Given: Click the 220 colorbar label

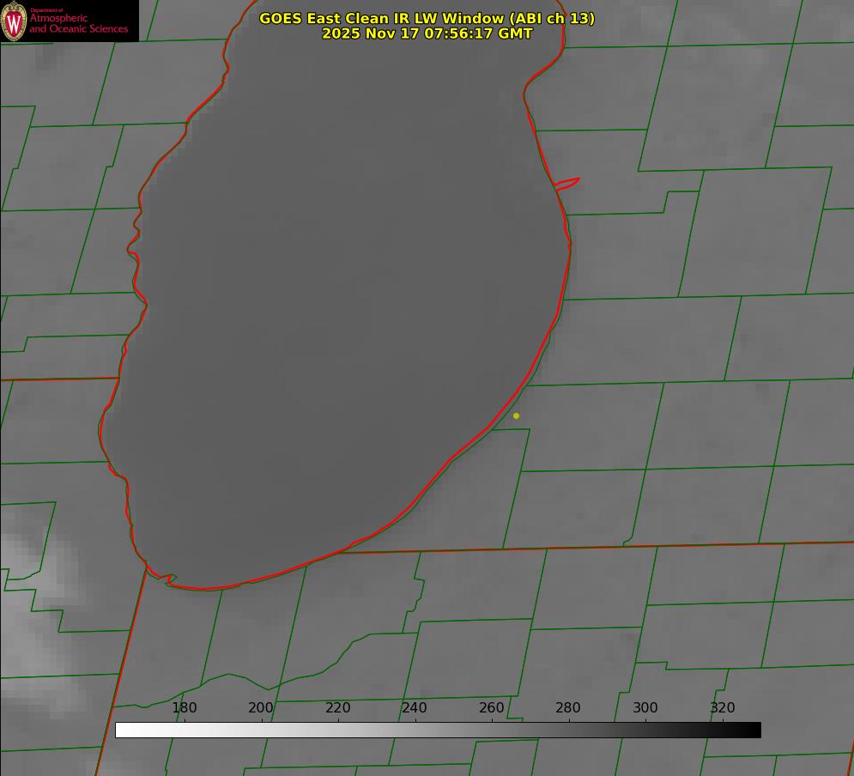Looking at the screenshot, I should tap(337, 707).
